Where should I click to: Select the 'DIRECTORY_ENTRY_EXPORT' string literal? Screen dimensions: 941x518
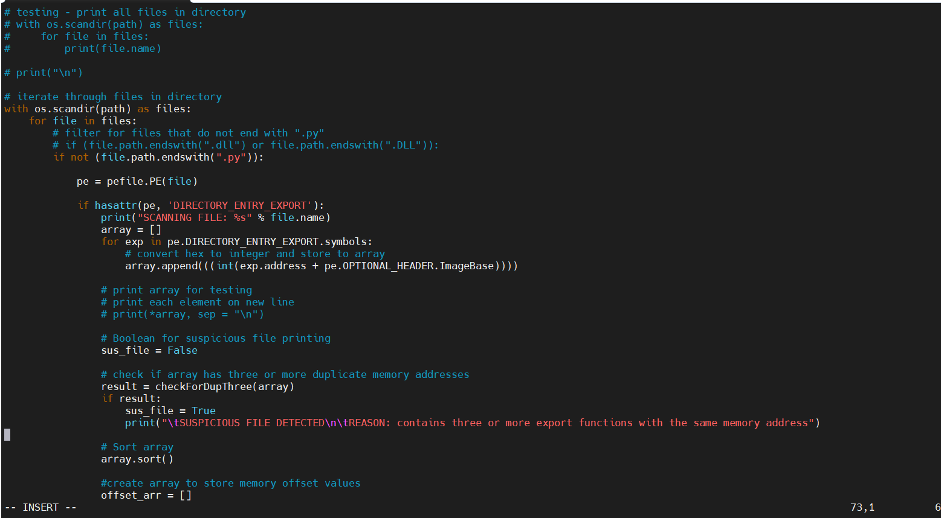pyautogui.click(x=239, y=205)
